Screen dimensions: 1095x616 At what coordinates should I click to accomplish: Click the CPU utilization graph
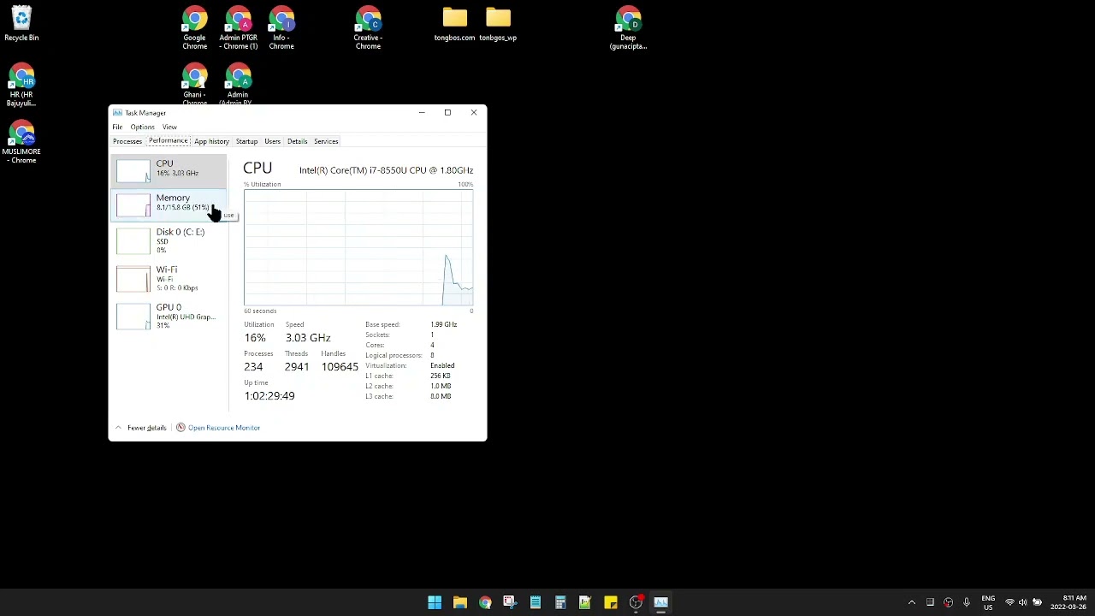[358, 248]
